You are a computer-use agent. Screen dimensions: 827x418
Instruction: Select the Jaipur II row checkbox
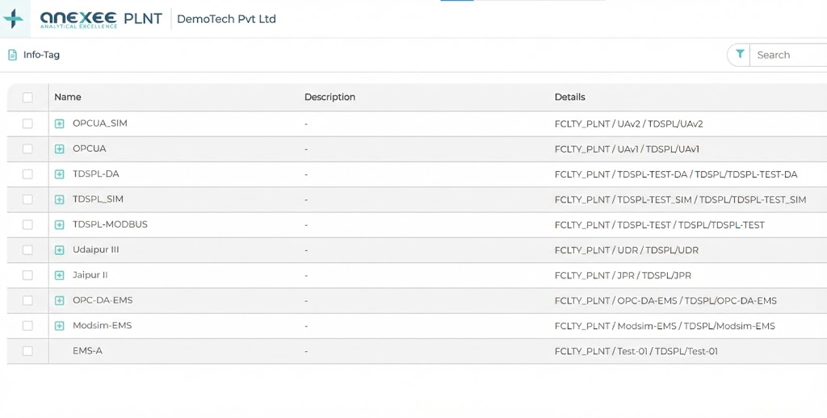[x=27, y=275]
